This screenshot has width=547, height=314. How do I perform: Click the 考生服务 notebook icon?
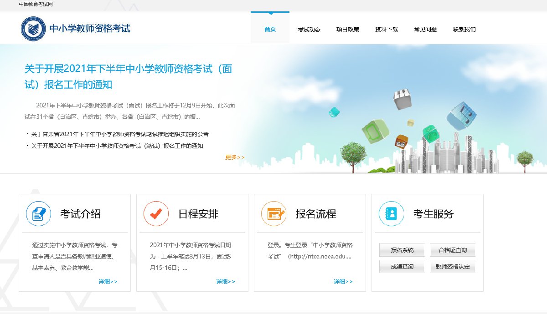[x=391, y=213]
